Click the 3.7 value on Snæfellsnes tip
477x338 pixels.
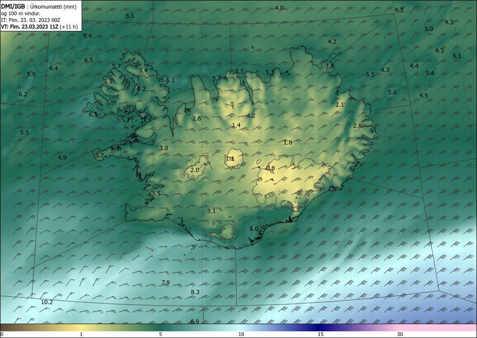coord(100,155)
